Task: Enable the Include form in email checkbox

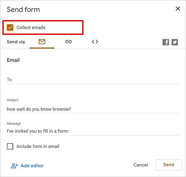Action: click(x=10, y=146)
